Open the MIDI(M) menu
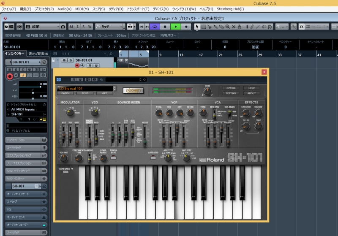 pos(82,9)
